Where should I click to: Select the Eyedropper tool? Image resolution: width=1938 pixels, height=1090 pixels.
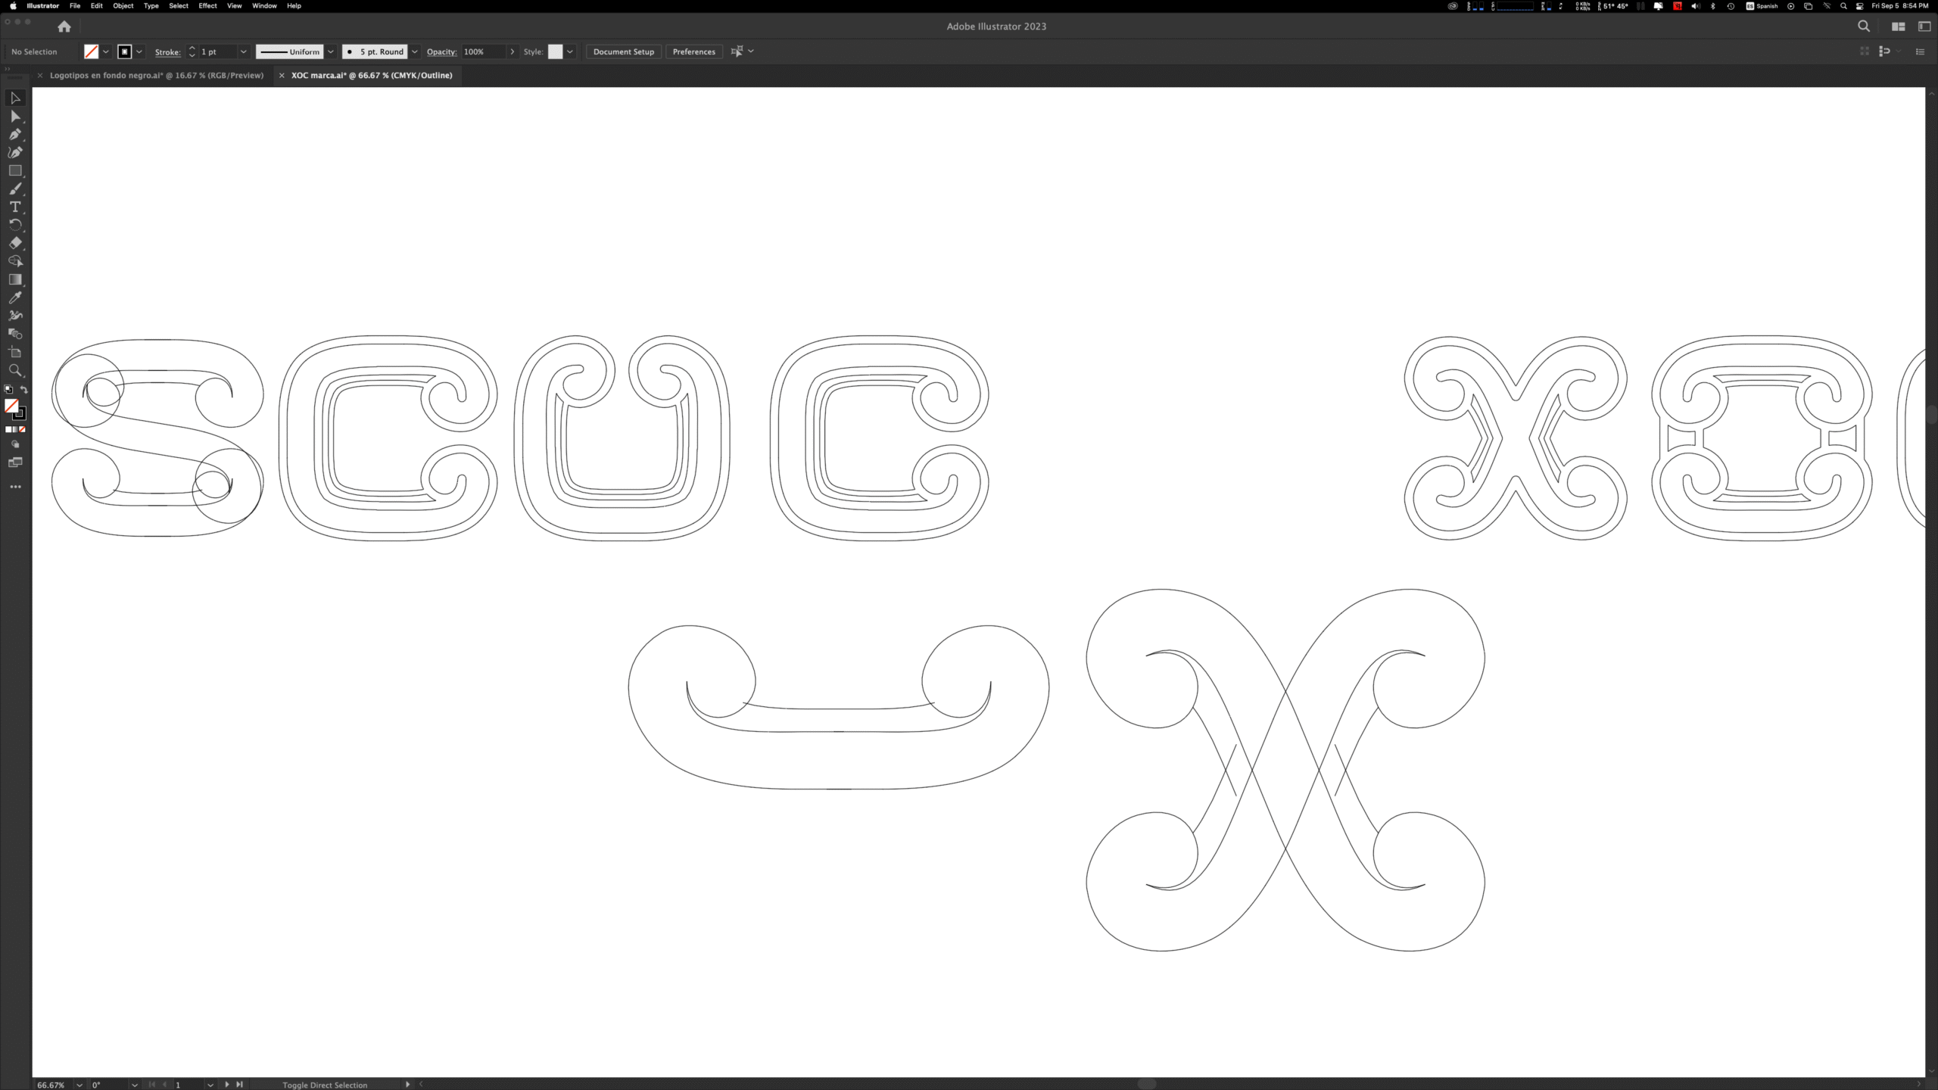point(14,297)
